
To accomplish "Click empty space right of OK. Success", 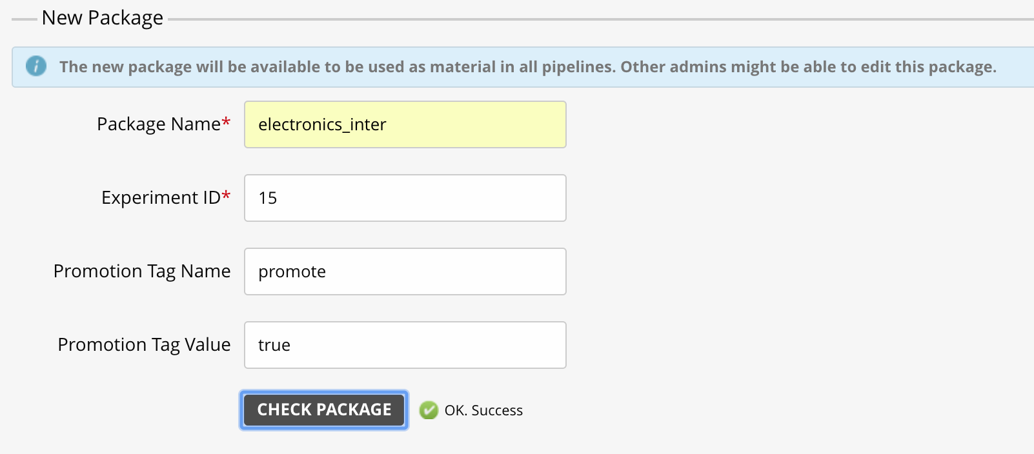I will tap(710, 411).
